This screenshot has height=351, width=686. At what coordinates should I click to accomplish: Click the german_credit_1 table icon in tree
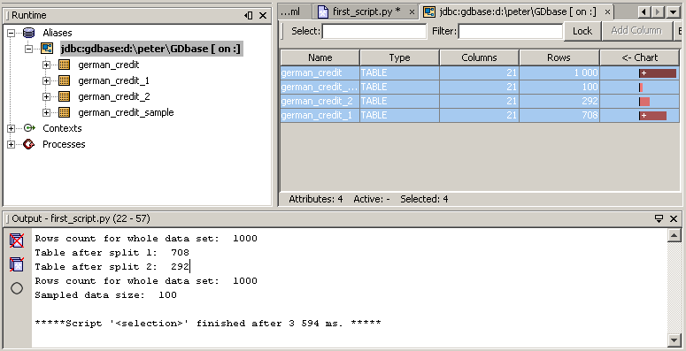(x=65, y=80)
